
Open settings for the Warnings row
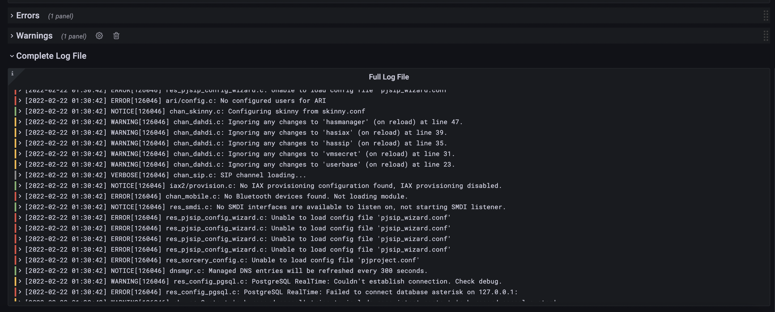[99, 36]
